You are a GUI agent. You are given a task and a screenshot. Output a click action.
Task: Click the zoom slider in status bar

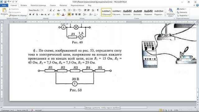coord(186,110)
